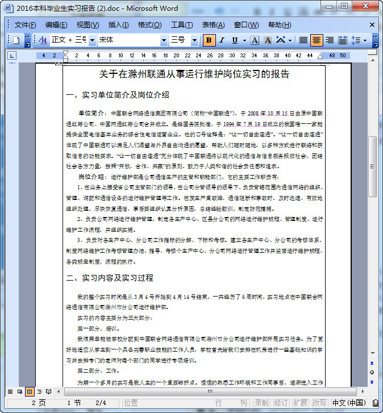Open the line spacing dropdown arrow
383x413 pixels.
pyautogui.click(x=365, y=40)
